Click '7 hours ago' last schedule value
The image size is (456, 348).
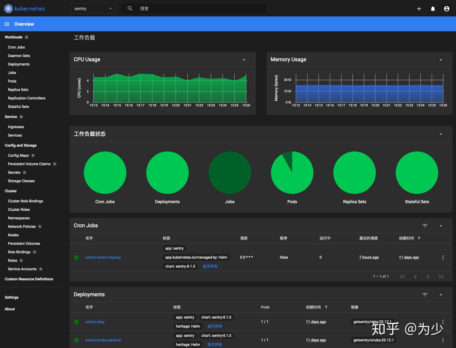coord(369,257)
